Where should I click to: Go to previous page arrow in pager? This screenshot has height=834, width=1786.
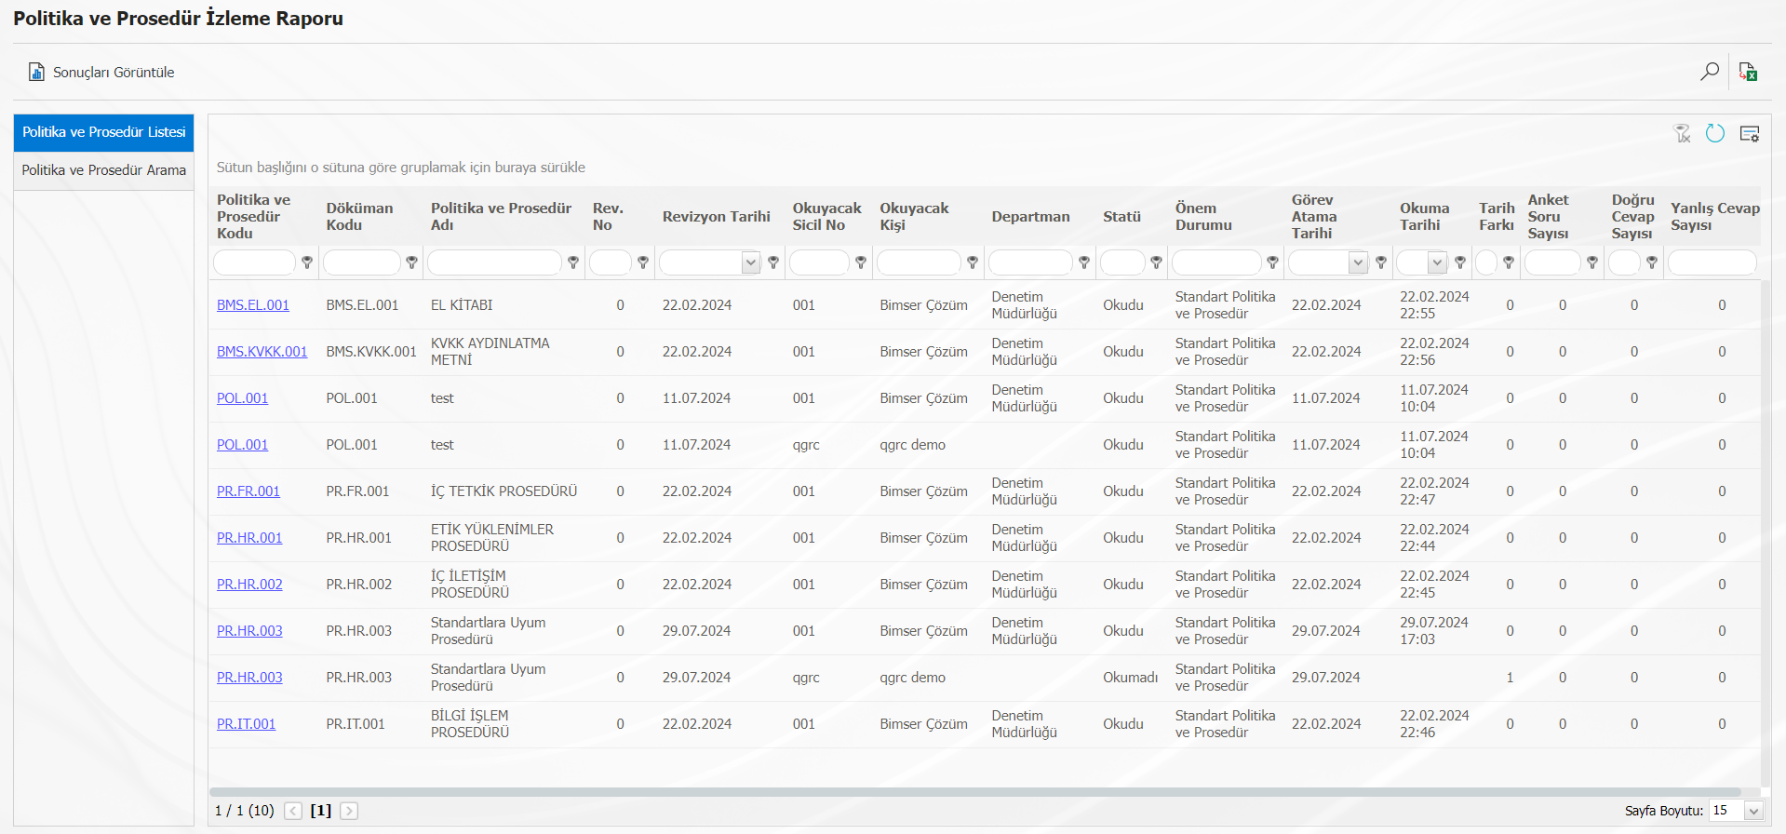293,811
